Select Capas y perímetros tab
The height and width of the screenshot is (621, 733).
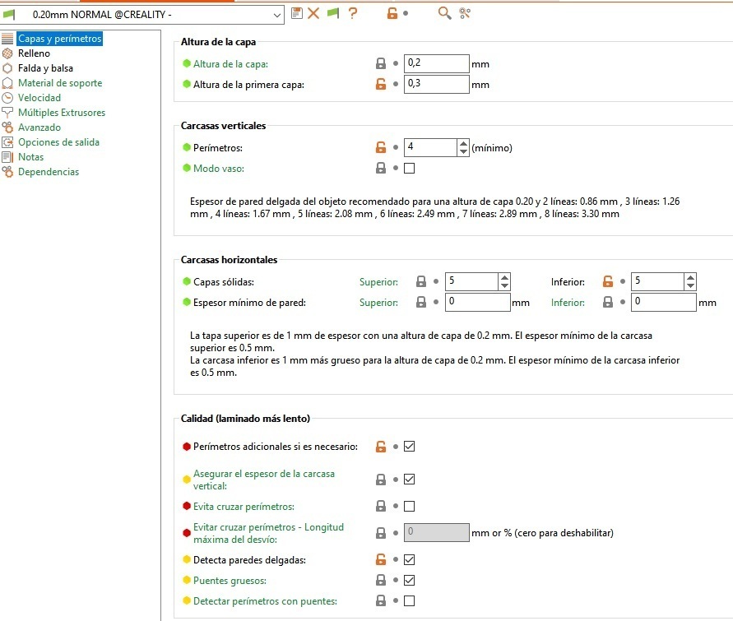pyautogui.click(x=59, y=39)
